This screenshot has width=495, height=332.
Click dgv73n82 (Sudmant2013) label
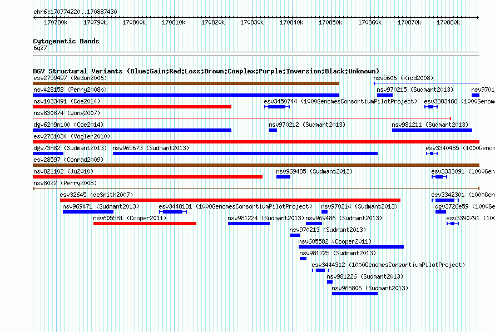(70, 148)
